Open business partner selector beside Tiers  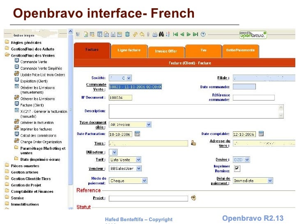click(x=193, y=143)
